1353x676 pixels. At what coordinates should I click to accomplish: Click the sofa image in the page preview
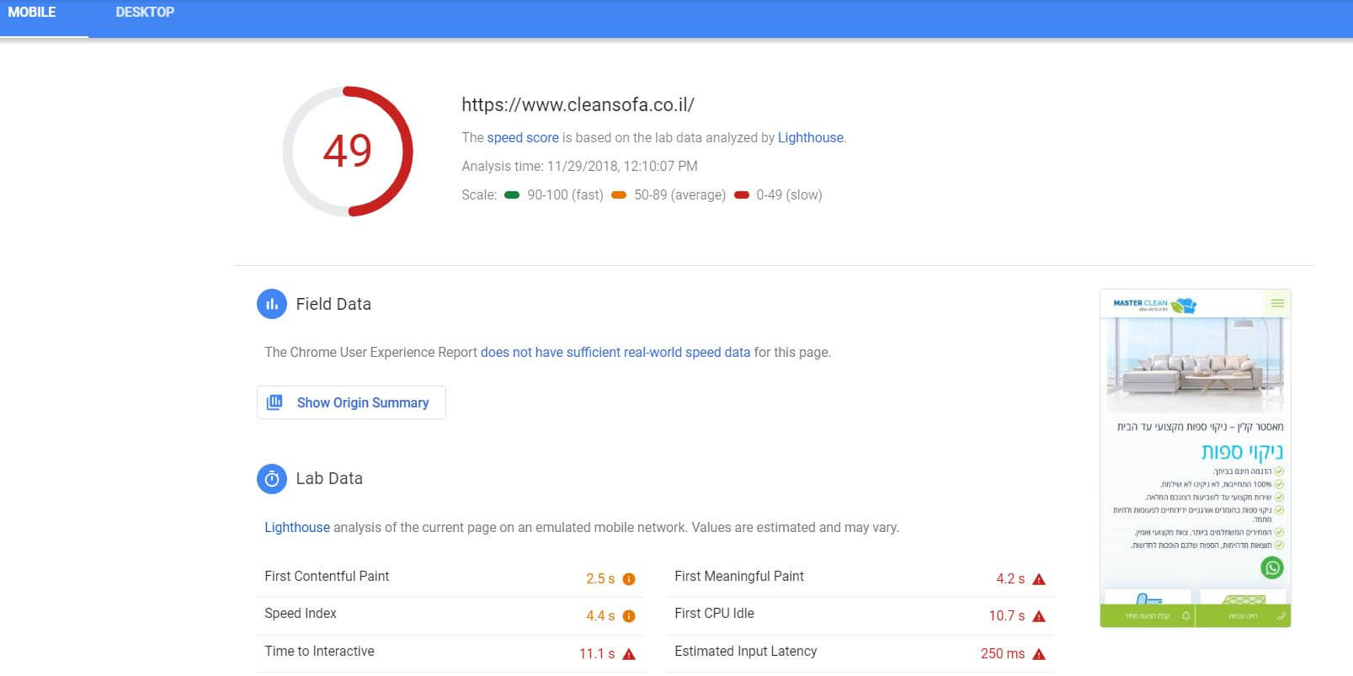[1196, 365]
